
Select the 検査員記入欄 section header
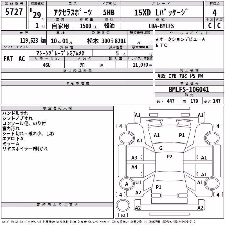click(x=57, y=108)
